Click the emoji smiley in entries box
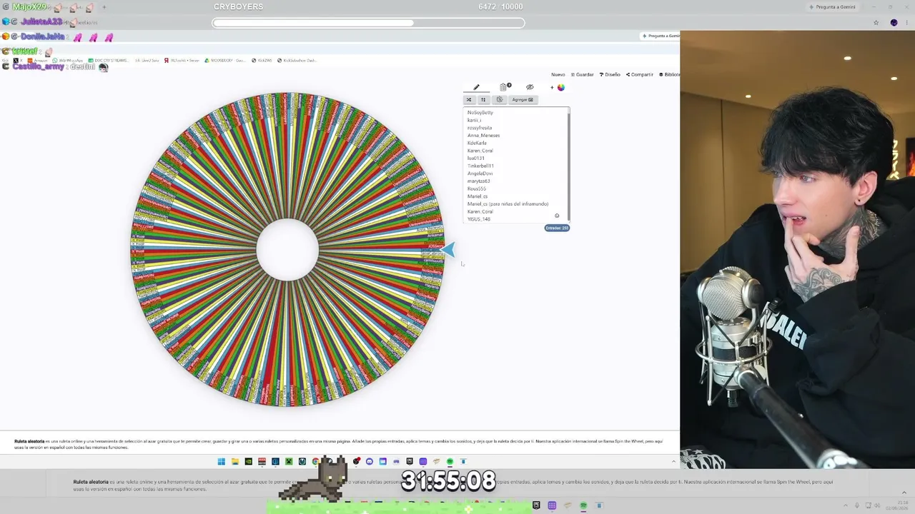The image size is (915, 514). [x=557, y=216]
